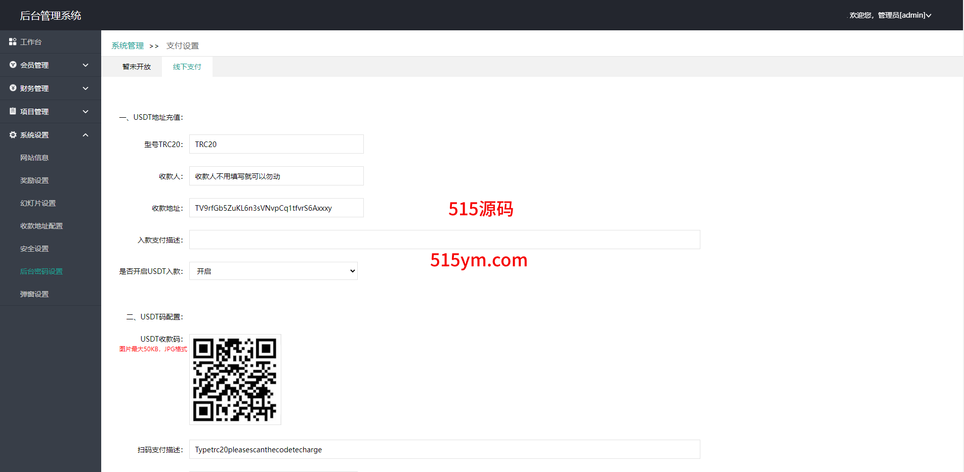Open the admin user dropdown menu

[891, 15]
